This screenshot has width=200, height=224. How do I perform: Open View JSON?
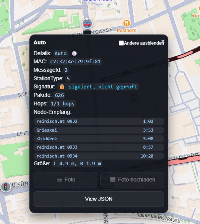99,199
